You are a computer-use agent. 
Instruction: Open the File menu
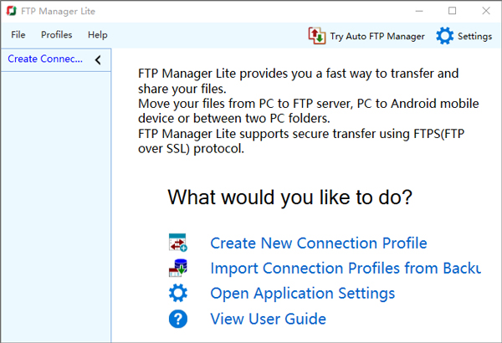point(18,35)
